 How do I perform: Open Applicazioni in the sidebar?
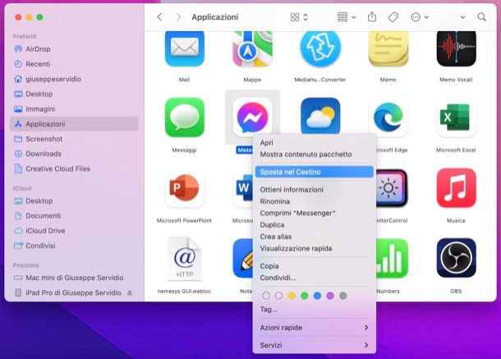74,124
